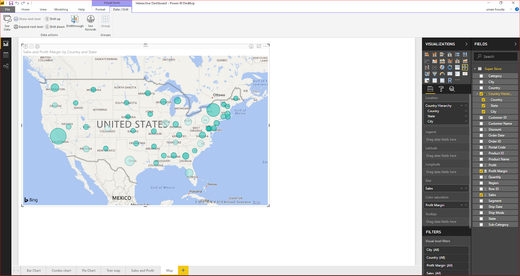This screenshot has width=520, height=276.
Task: Check the Discount field checkbox
Action: coord(481,129)
